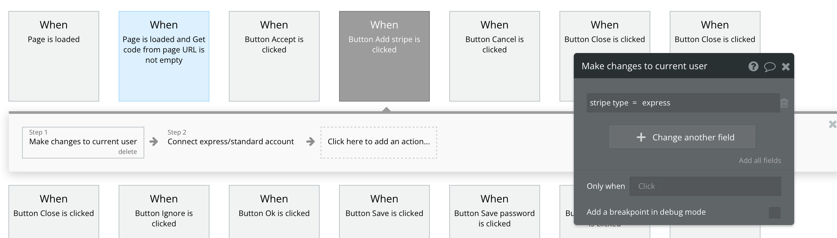Click the Only when condition field
Screen dimensions: 837x238
pyautogui.click(x=705, y=186)
